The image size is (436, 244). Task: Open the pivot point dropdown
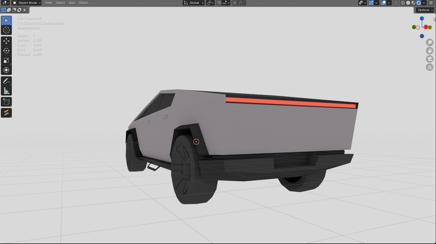210,3
